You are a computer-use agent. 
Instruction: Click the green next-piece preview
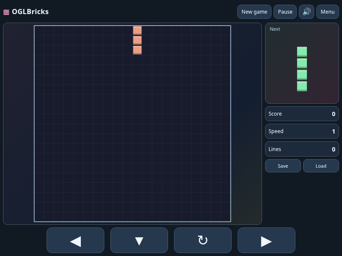302,69
